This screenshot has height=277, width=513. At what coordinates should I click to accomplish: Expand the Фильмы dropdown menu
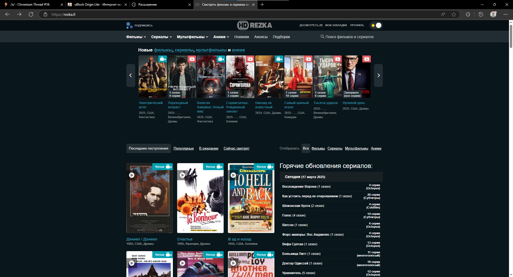136,37
